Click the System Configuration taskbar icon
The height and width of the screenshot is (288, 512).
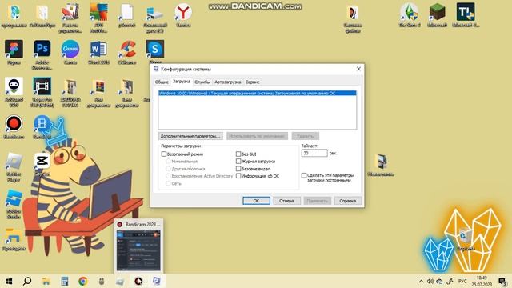click(157, 281)
